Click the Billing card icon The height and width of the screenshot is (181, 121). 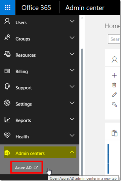point(7,71)
